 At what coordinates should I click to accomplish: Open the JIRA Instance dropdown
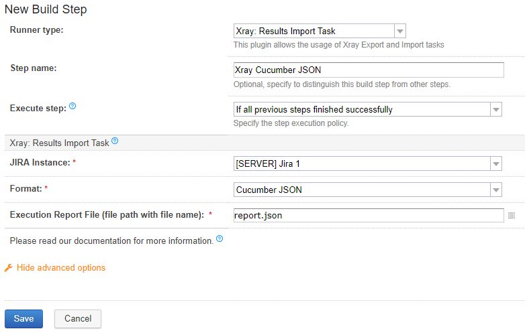click(x=496, y=163)
